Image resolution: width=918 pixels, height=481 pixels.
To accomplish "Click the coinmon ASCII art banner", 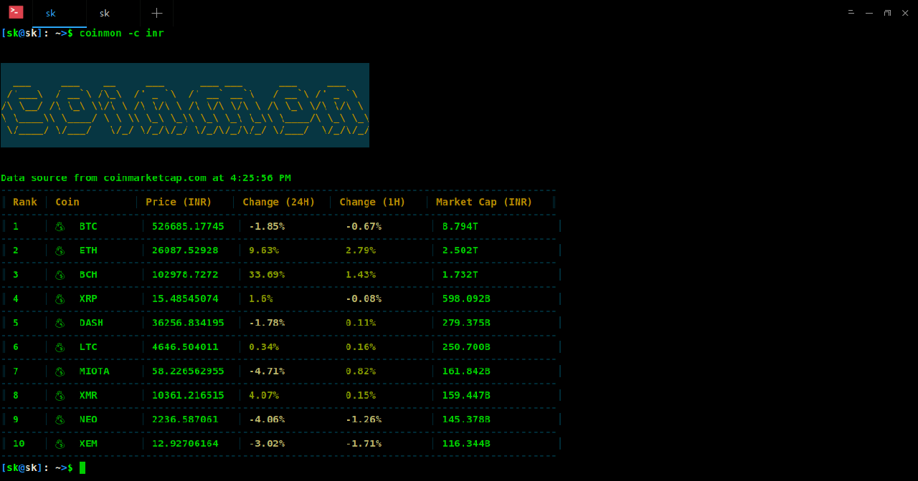I will point(185,105).
